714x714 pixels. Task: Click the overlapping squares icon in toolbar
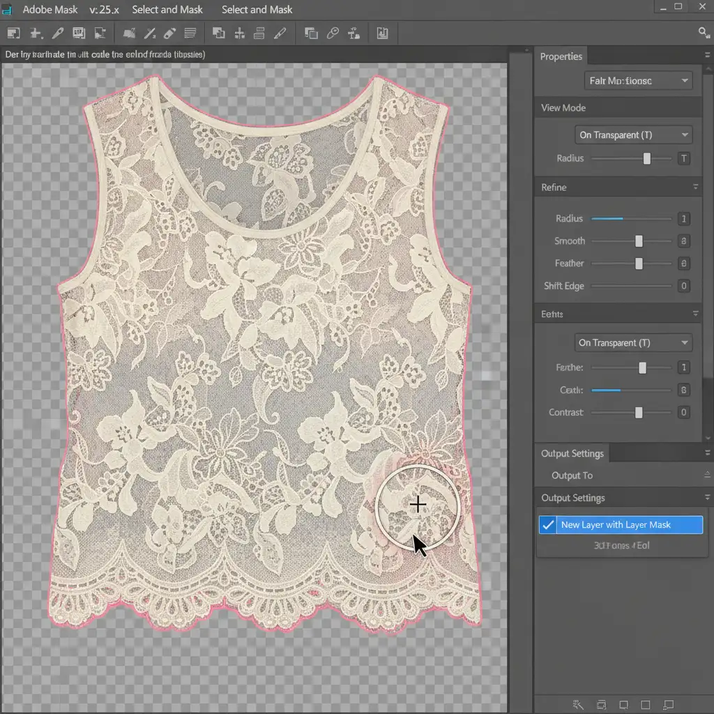point(311,33)
